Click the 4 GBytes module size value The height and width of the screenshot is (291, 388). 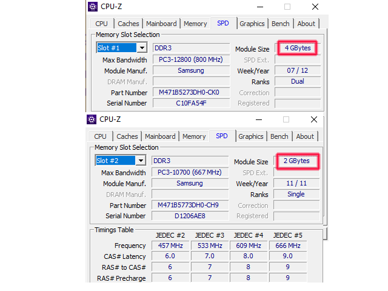pyautogui.click(x=298, y=48)
